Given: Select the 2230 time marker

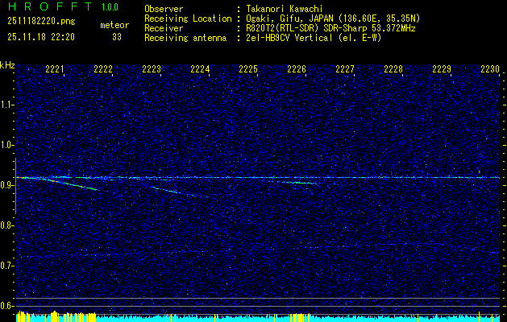Looking at the screenshot, I should coord(490,70).
